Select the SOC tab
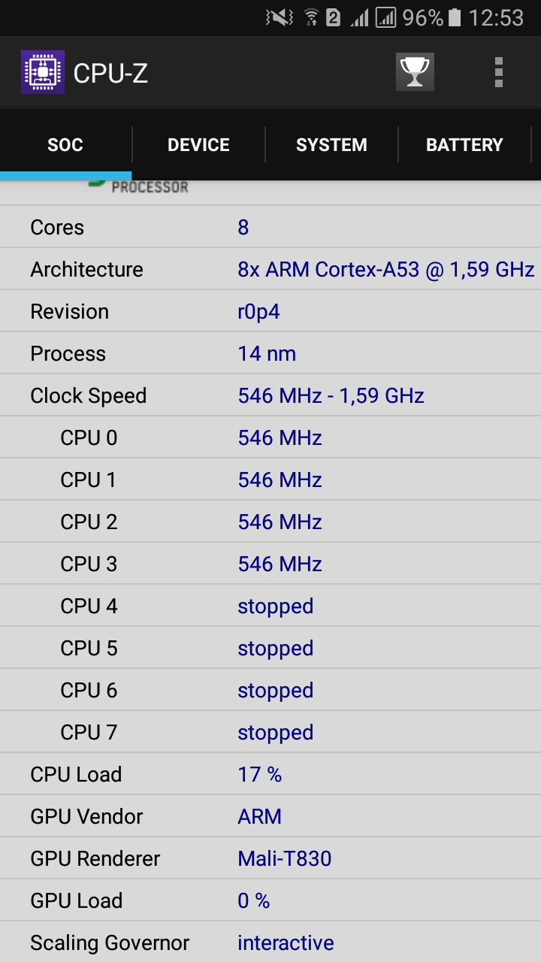 (65, 145)
